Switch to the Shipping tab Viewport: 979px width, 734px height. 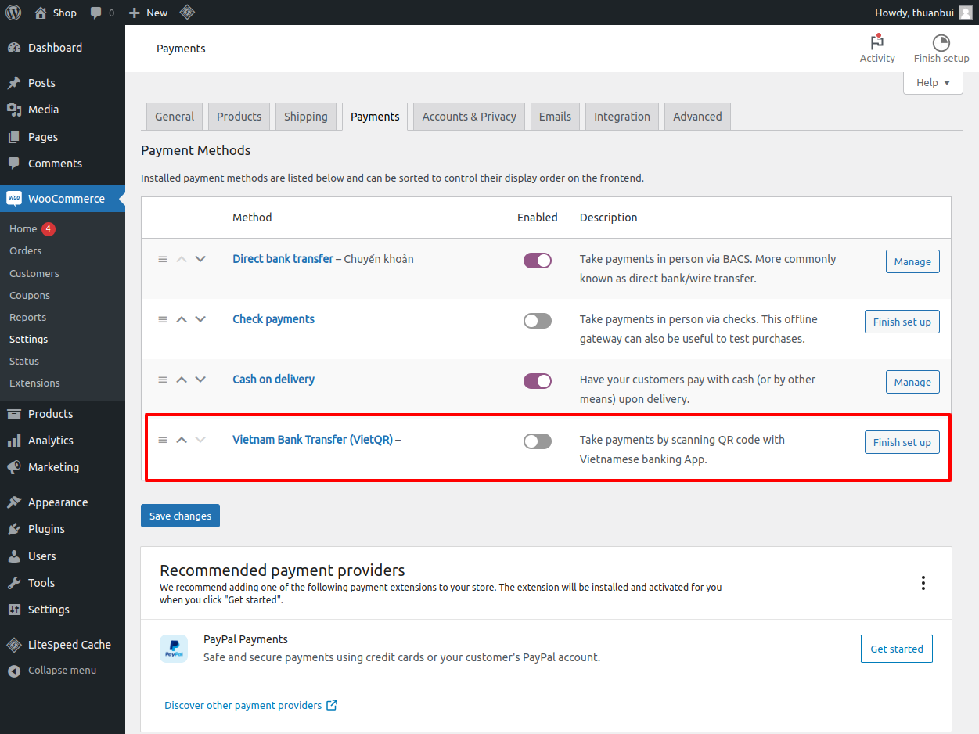point(305,117)
